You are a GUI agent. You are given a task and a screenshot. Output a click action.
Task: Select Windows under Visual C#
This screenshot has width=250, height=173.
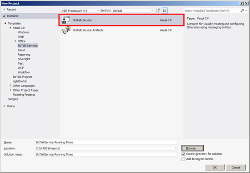pos(24,32)
